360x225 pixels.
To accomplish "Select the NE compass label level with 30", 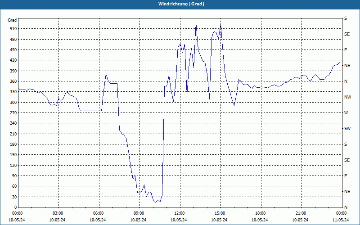I will coord(347,192).
